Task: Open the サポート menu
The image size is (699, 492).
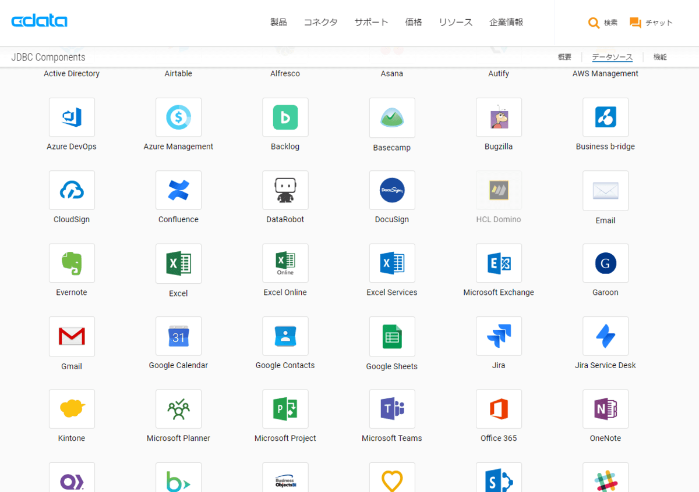Action: pyautogui.click(x=371, y=22)
